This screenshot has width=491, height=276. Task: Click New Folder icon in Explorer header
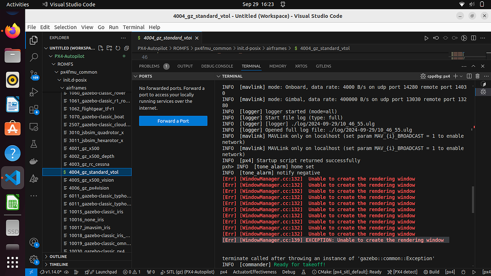(109, 48)
